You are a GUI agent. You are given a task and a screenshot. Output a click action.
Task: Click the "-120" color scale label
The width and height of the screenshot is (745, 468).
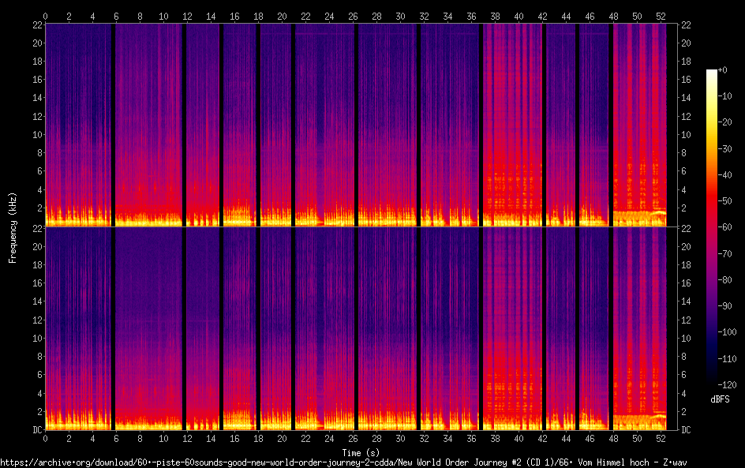click(728, 385)
